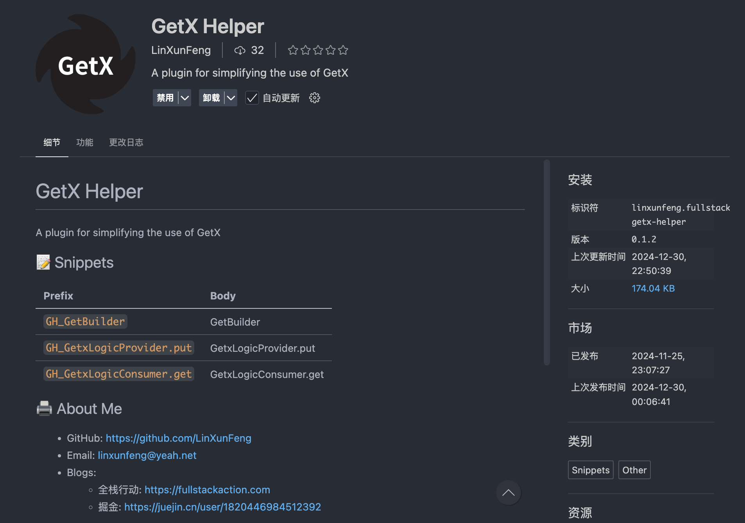Viewport: 745px width, 523px height.
Task: Click the readme vertical scrollbar
Action: click(547, 262)
